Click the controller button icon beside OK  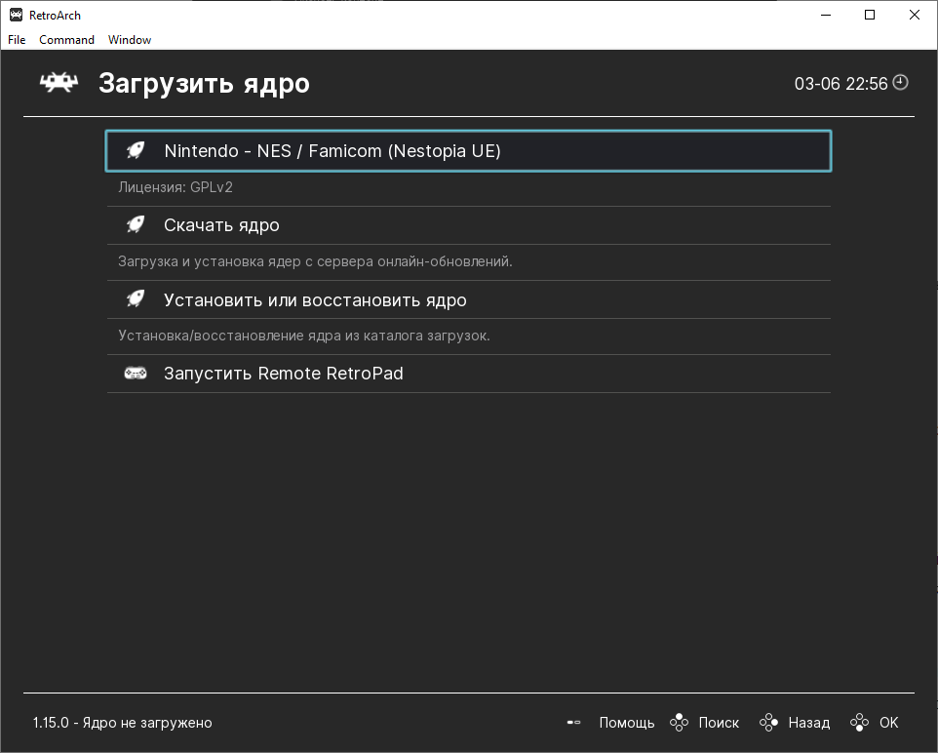(x=860, y=723)
